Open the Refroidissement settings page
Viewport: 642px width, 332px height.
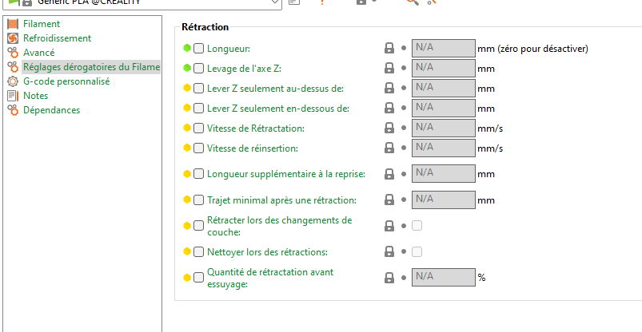tap(56, 38)
